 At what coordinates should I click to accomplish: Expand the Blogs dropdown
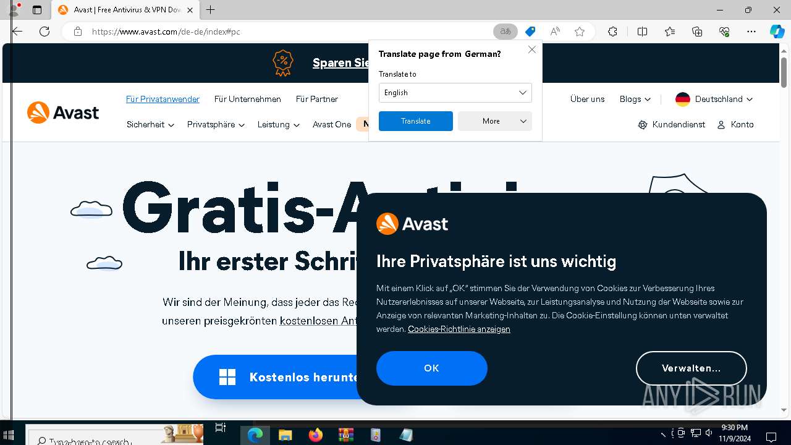[x=635, y=99]
